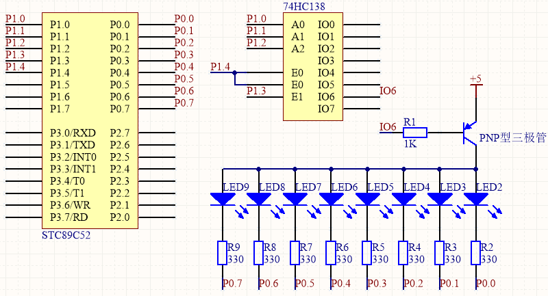Select the +5 power port symbol

pos(475,82)
